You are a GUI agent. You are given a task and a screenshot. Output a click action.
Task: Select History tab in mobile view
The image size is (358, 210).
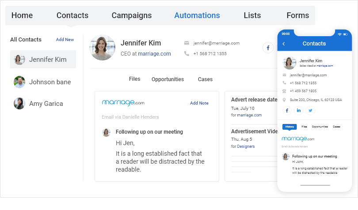coord(289,127)
